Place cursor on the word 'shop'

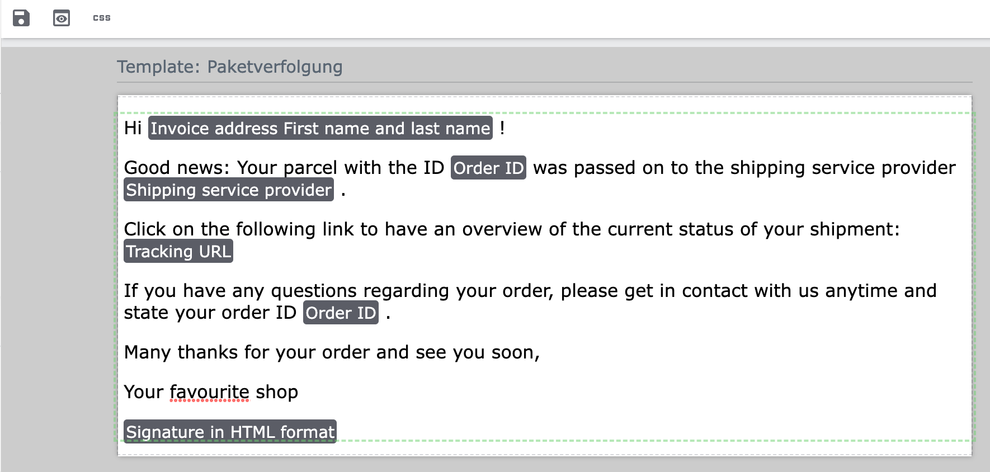point(277,392)
